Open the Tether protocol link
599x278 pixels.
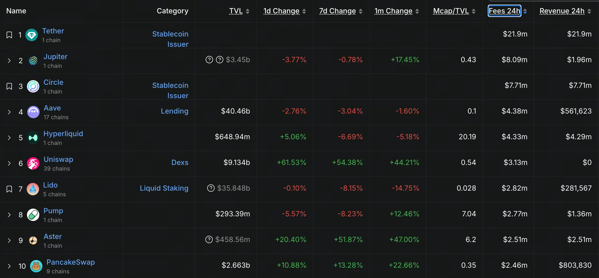coord(53,31)
